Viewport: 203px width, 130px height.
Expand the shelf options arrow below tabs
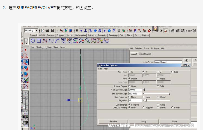[26, 43]
